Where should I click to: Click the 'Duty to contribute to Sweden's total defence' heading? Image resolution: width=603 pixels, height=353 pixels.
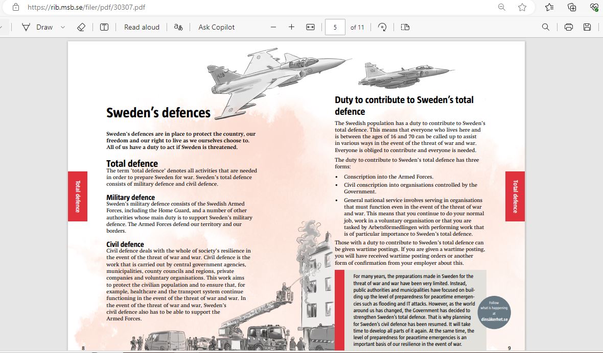click(x=404, y=106)
